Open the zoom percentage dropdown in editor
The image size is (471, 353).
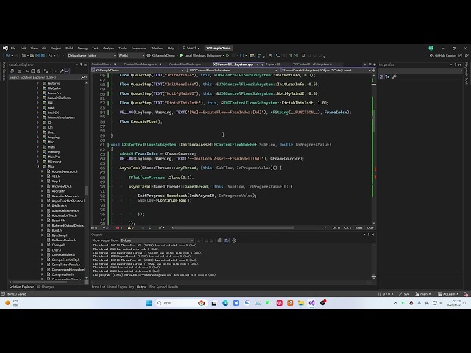click(x=98, y=227)
